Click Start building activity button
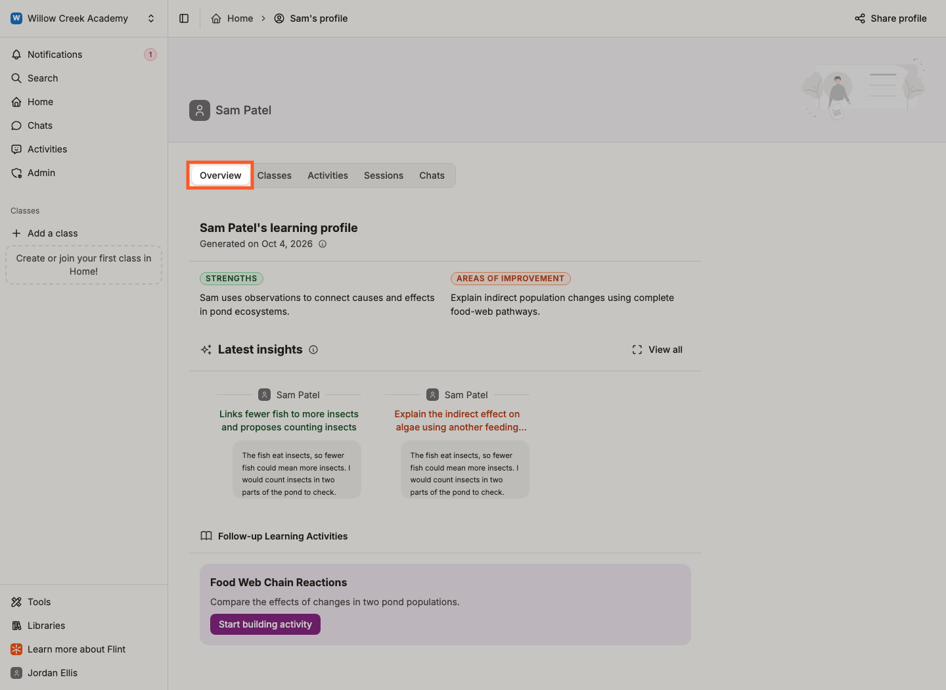 coord(265,624)
